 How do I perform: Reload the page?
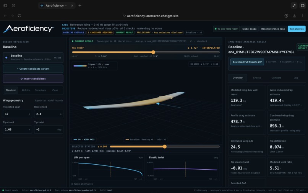pos(19,16)
